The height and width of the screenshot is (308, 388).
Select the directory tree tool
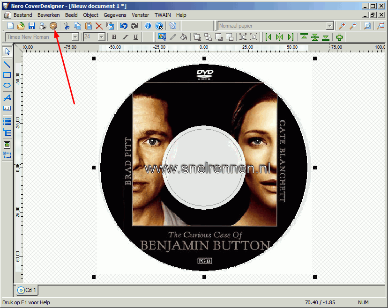[7, 132]
